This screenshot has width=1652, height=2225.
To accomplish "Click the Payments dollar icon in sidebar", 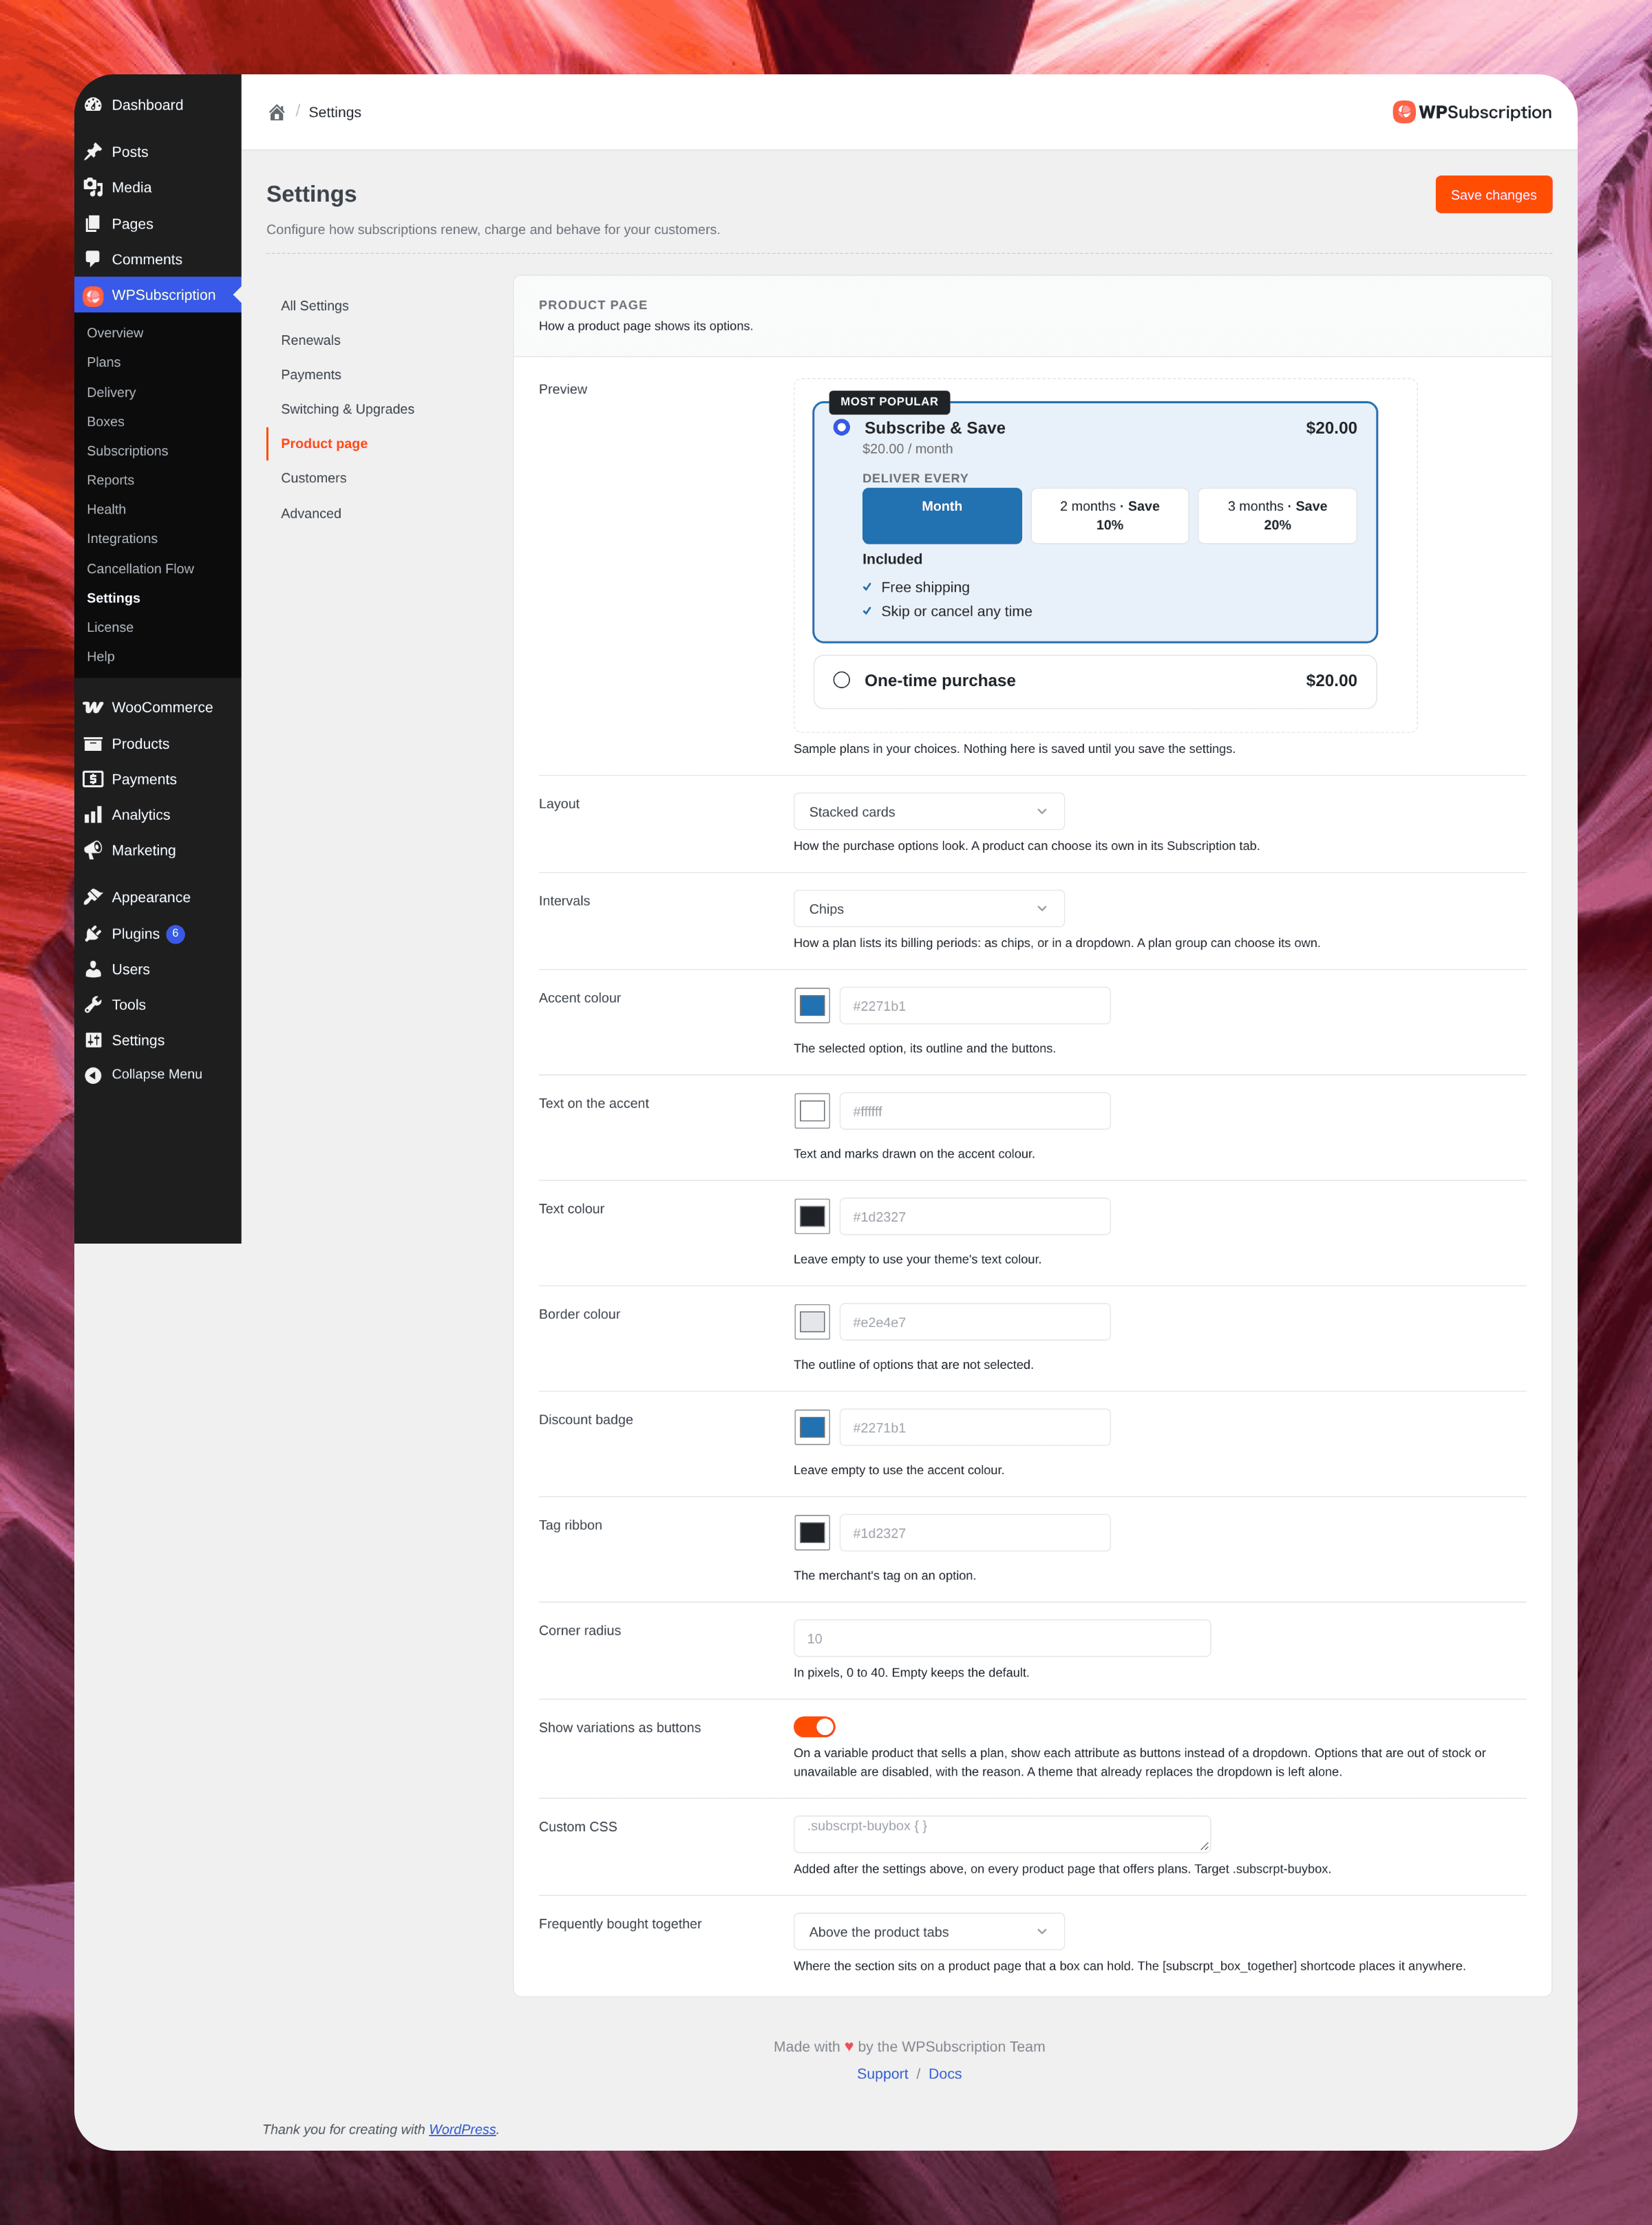I will point(93,778).
